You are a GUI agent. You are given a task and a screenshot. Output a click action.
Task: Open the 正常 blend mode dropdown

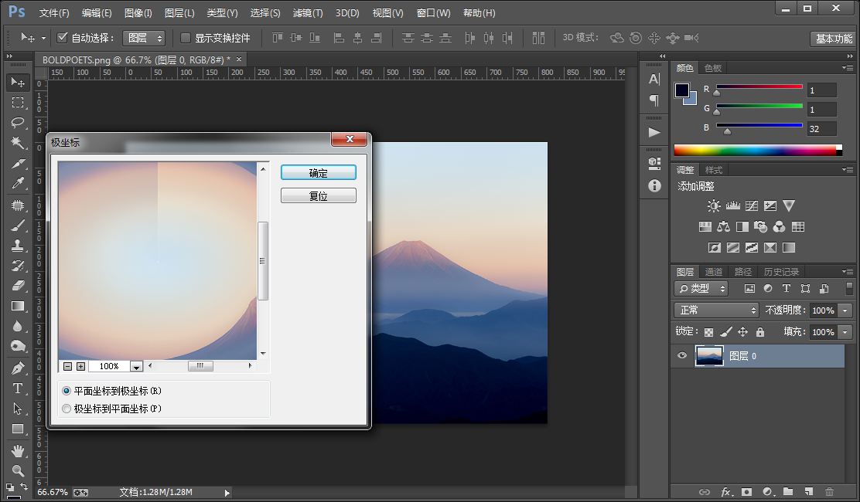[x=715, y=310]
